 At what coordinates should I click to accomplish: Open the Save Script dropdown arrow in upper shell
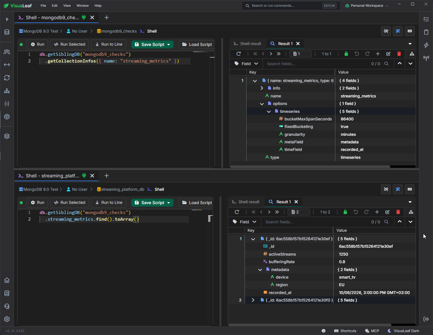[169, 44]
